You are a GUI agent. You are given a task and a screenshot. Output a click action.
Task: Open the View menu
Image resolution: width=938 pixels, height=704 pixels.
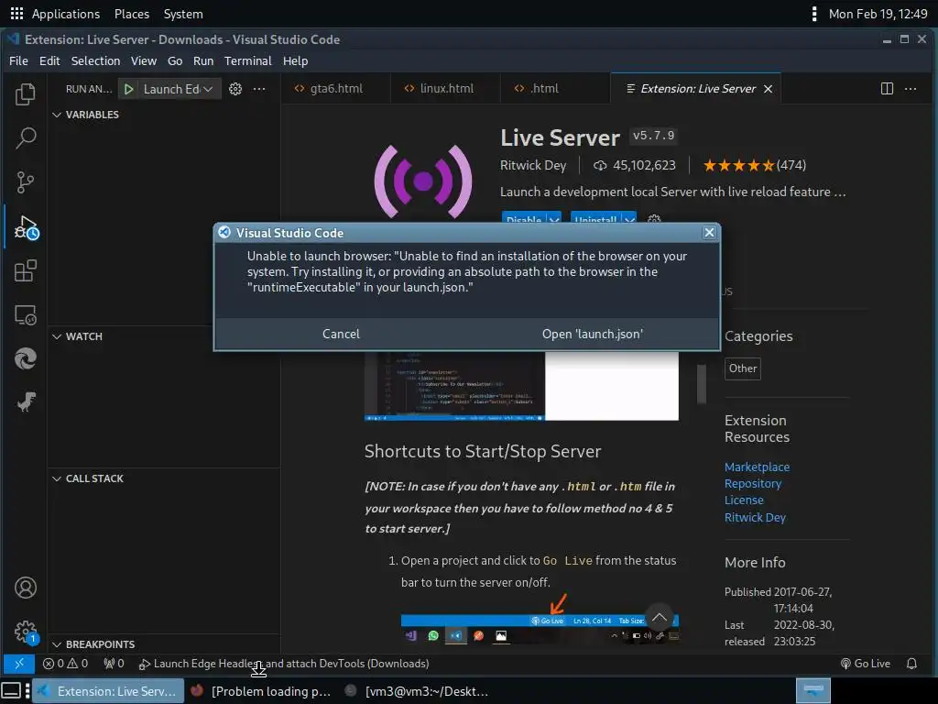point(144,60)
